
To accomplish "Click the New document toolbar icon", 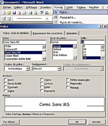I will 4,13.
